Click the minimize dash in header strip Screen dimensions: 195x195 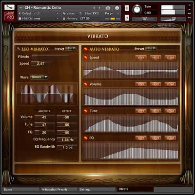(190, 9)
